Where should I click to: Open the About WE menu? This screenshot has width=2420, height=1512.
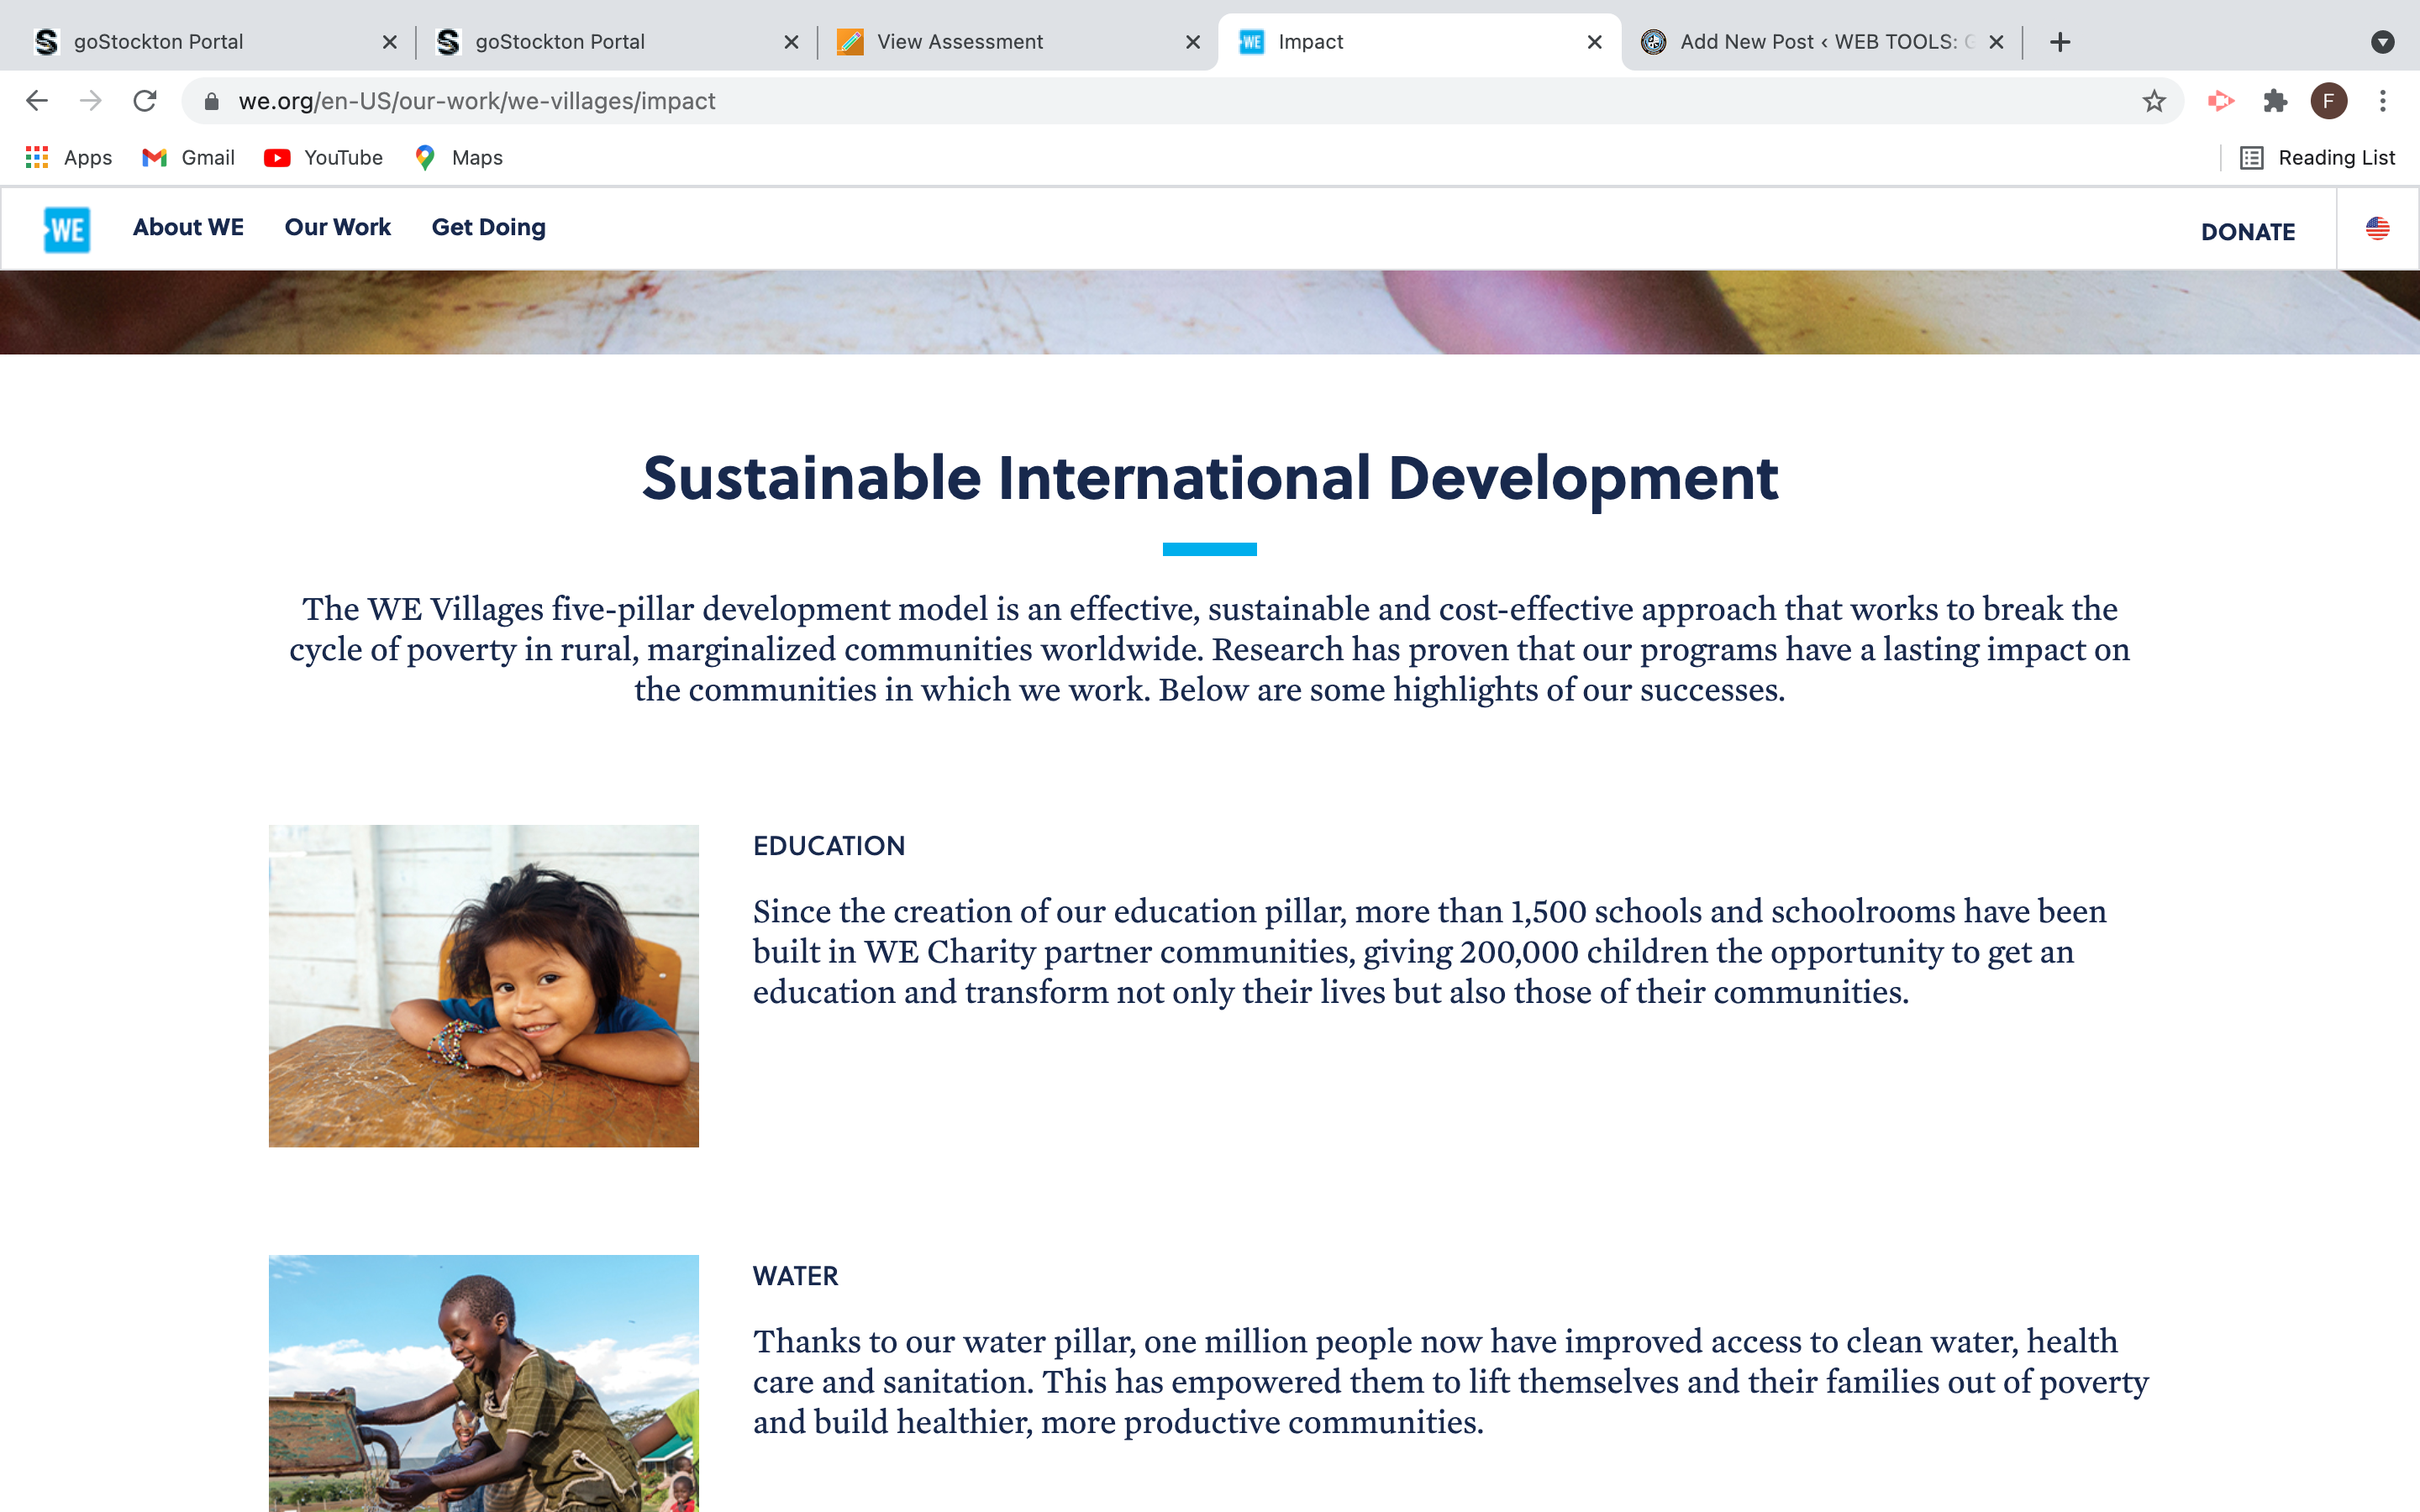(188, 228)
